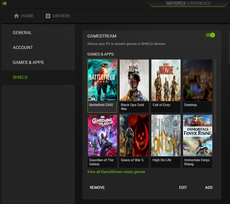
Task: Click the Drivers download icon
Action: click(x=48, y=16)
